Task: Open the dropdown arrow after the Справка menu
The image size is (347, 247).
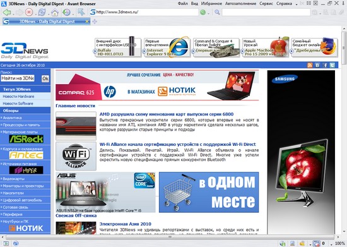Action: [x=297, y=4]
